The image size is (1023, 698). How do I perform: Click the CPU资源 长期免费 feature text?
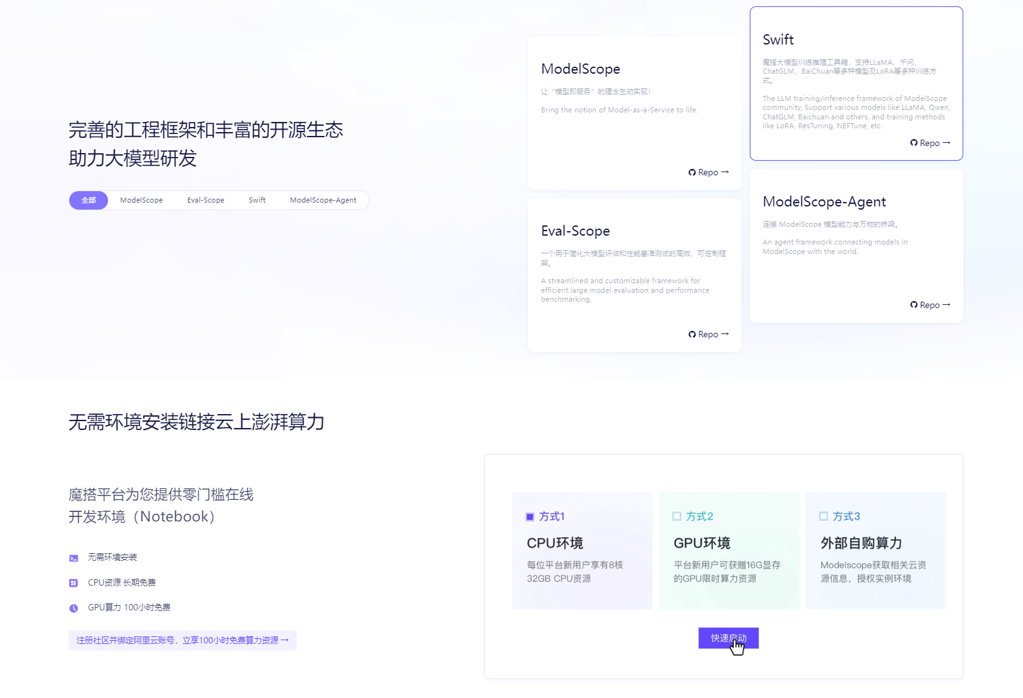pos(122,582)
